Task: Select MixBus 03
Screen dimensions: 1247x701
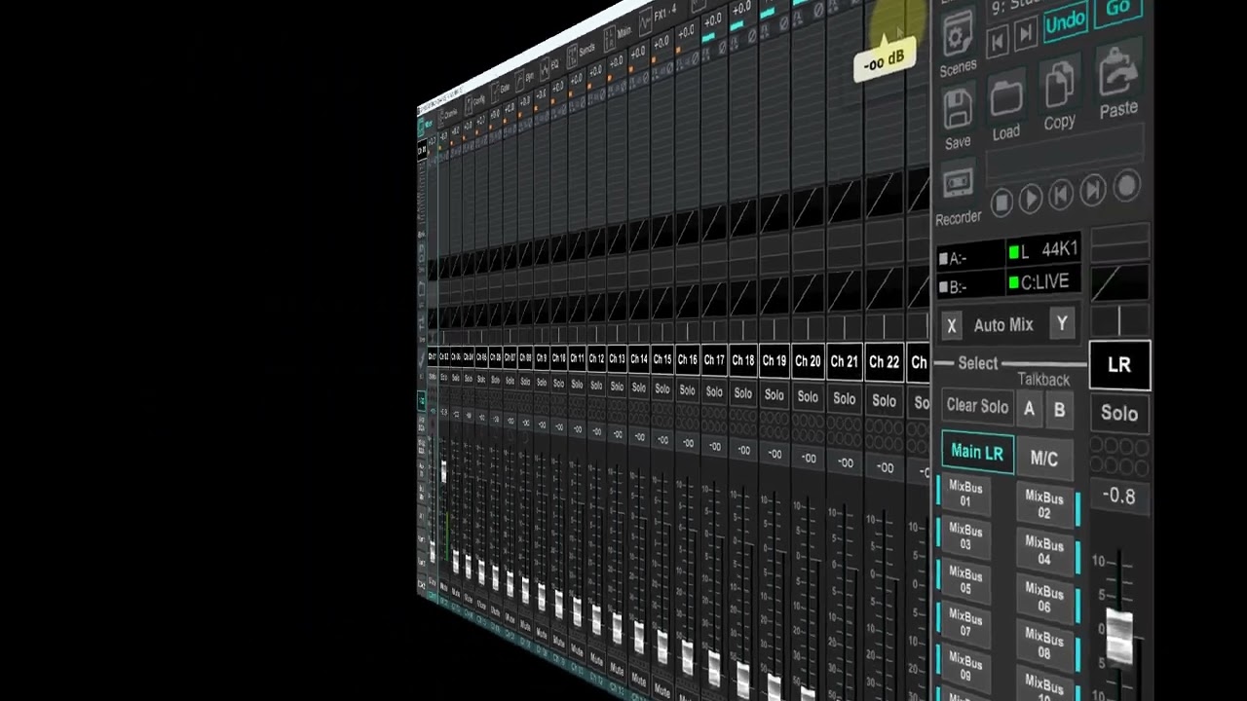Action: pyautogui.click(x=965, y=536)
